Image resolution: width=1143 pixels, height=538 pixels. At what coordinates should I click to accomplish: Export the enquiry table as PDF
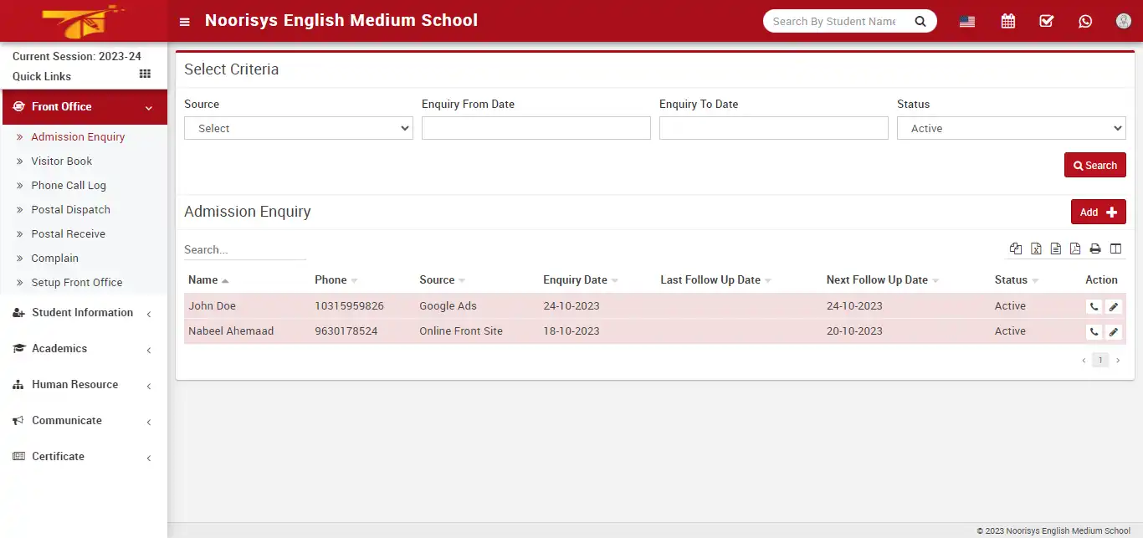pyautogui.click(x=1075, y=249)
